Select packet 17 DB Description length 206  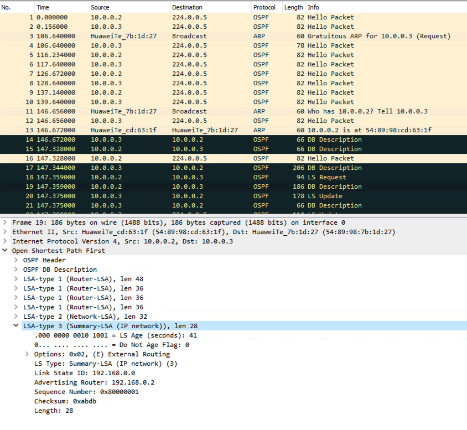pos(233,168)
